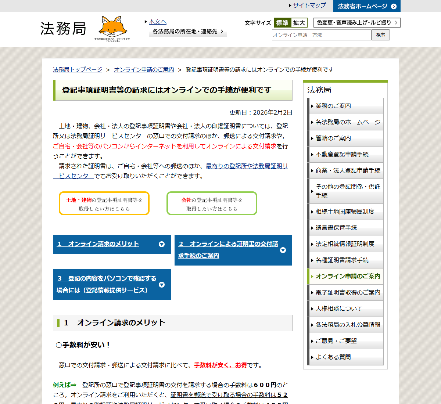
Task: Open 各法務局の入札公募情報 sidebar item
Action: (345, 325)
